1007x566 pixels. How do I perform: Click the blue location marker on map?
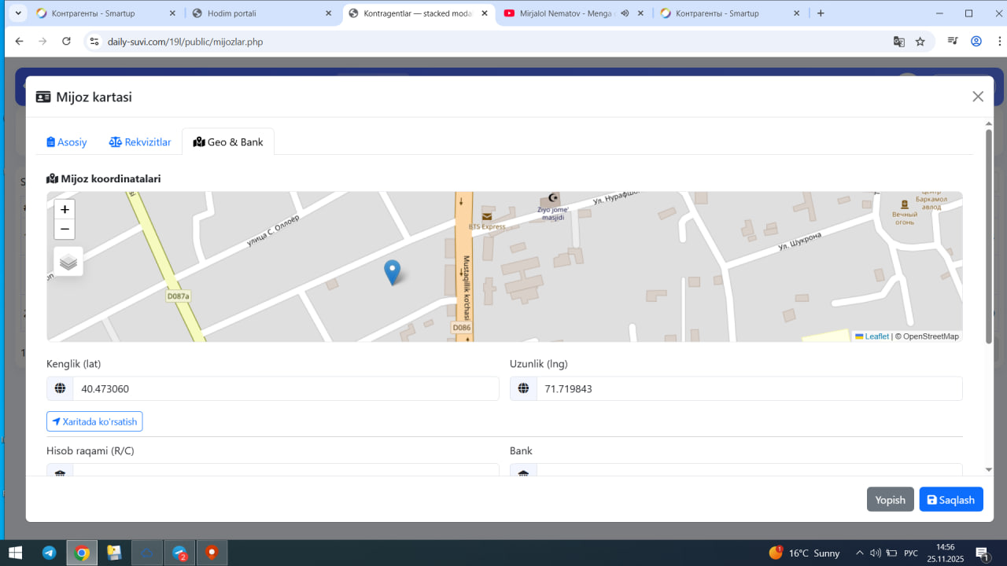(x=392, y=272)
